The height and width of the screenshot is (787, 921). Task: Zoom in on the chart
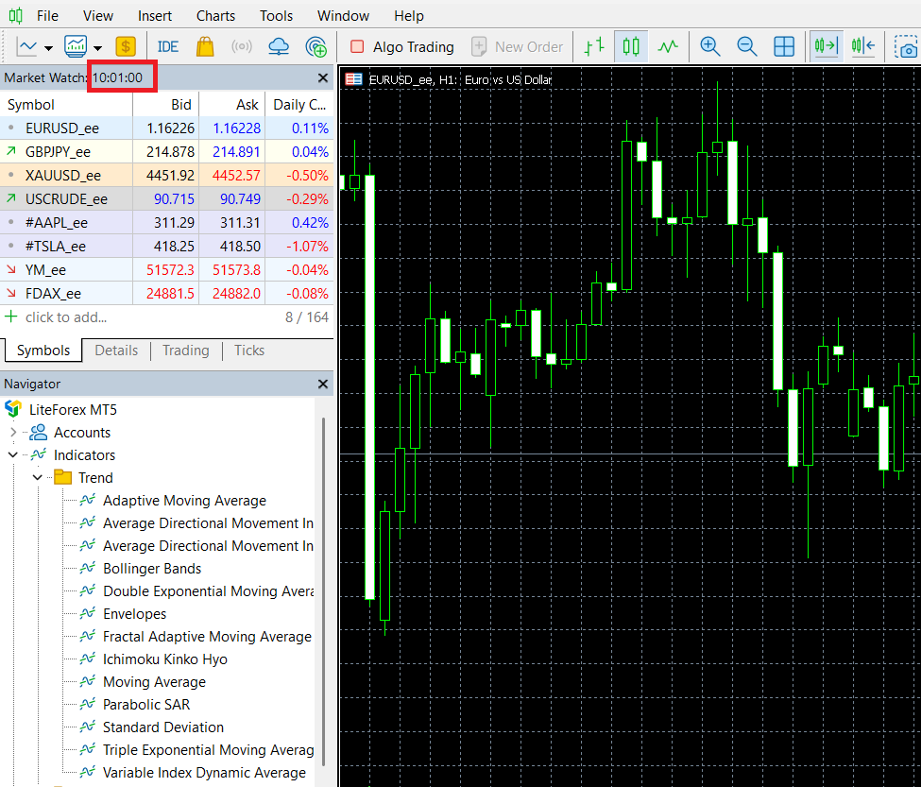710,46
